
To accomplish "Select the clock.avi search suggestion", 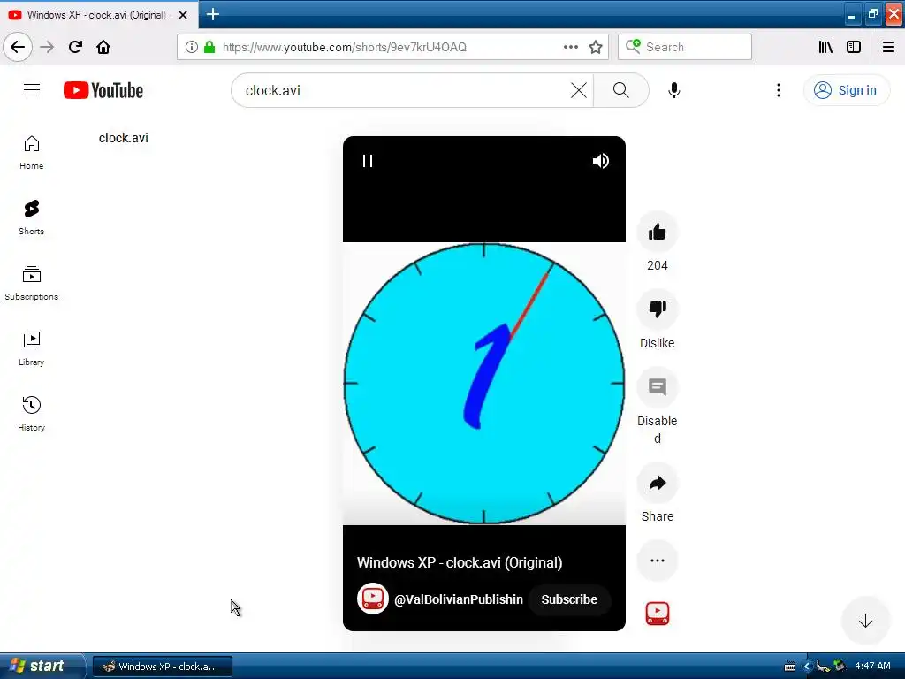I will pos(123,138).
